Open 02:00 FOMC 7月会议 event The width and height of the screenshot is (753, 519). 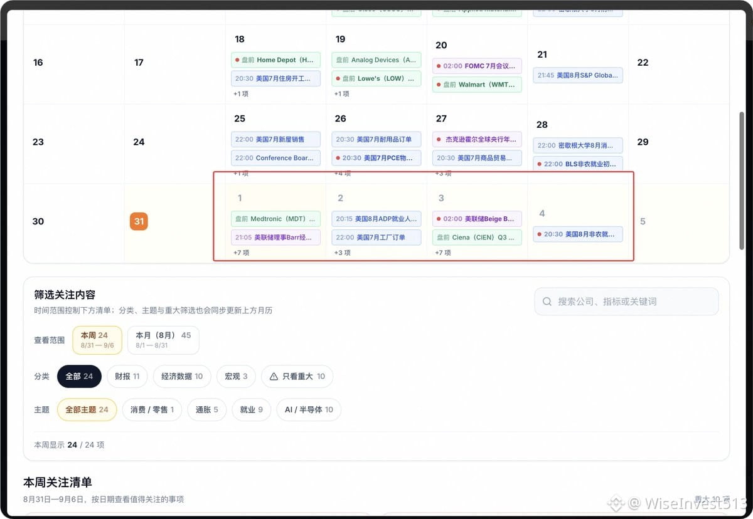[x=477, y=66]
